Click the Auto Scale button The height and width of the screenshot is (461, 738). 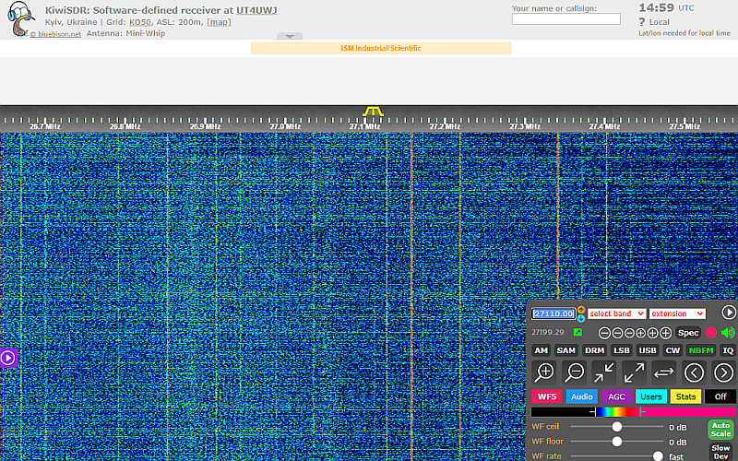[x=720, y=430]
